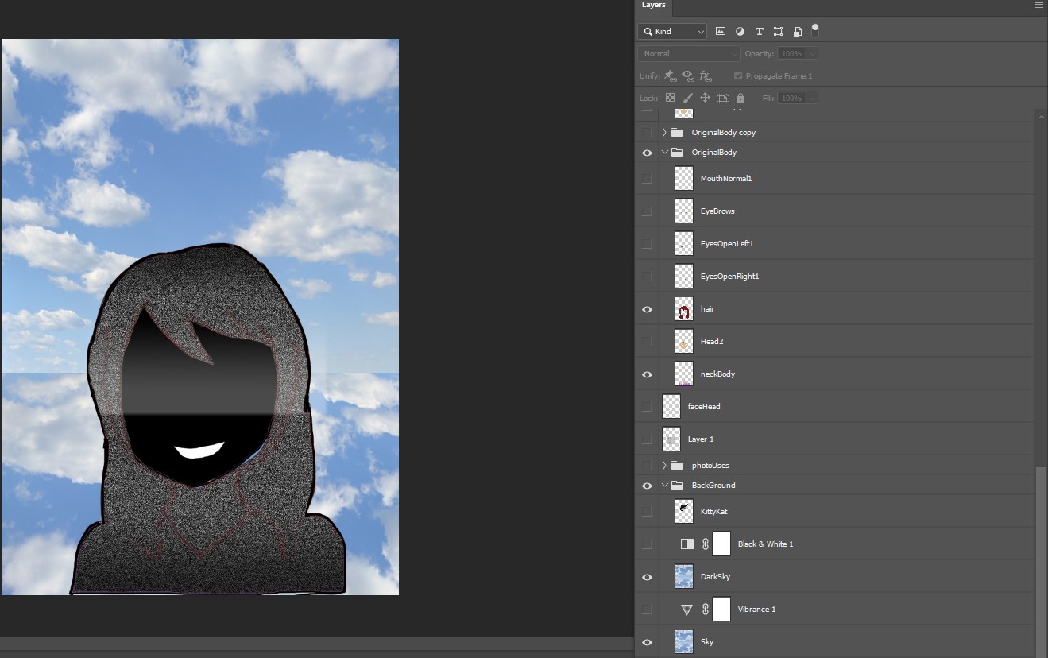Click the shape layer filter icon

[778, 32]
